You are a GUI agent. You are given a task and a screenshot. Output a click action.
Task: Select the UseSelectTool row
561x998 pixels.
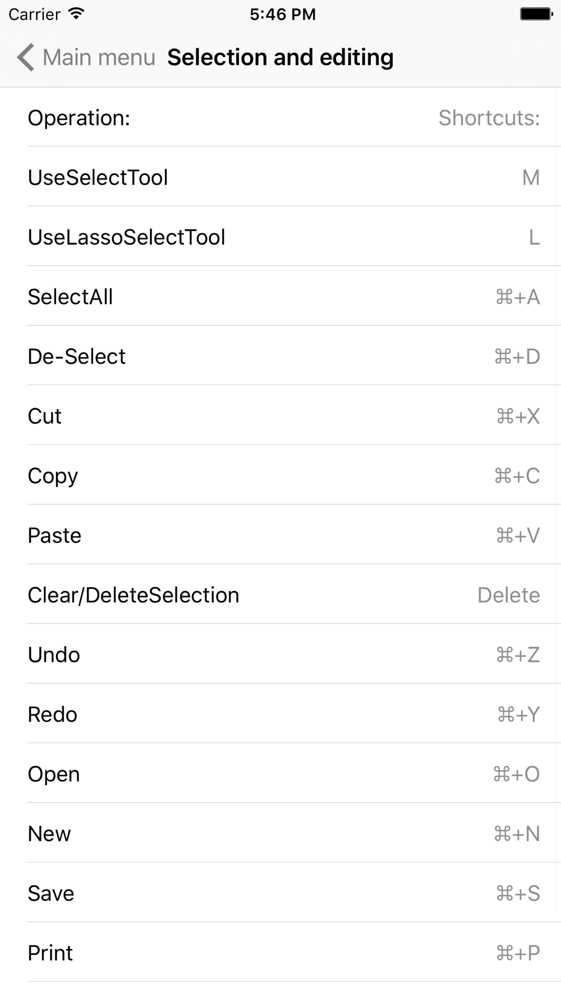280,176
